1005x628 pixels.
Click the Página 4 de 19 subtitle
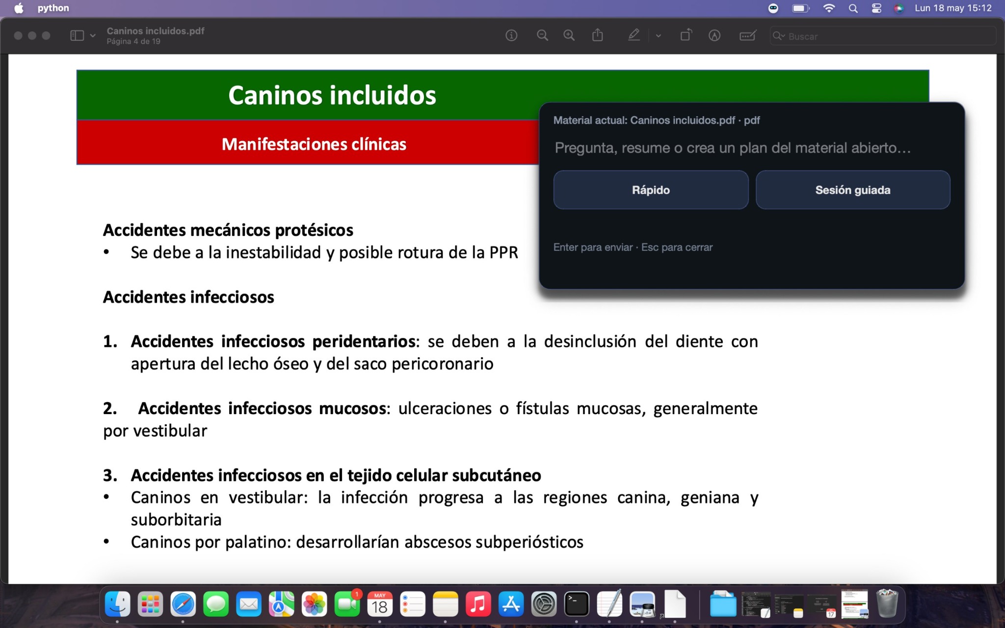click(133, 42)
